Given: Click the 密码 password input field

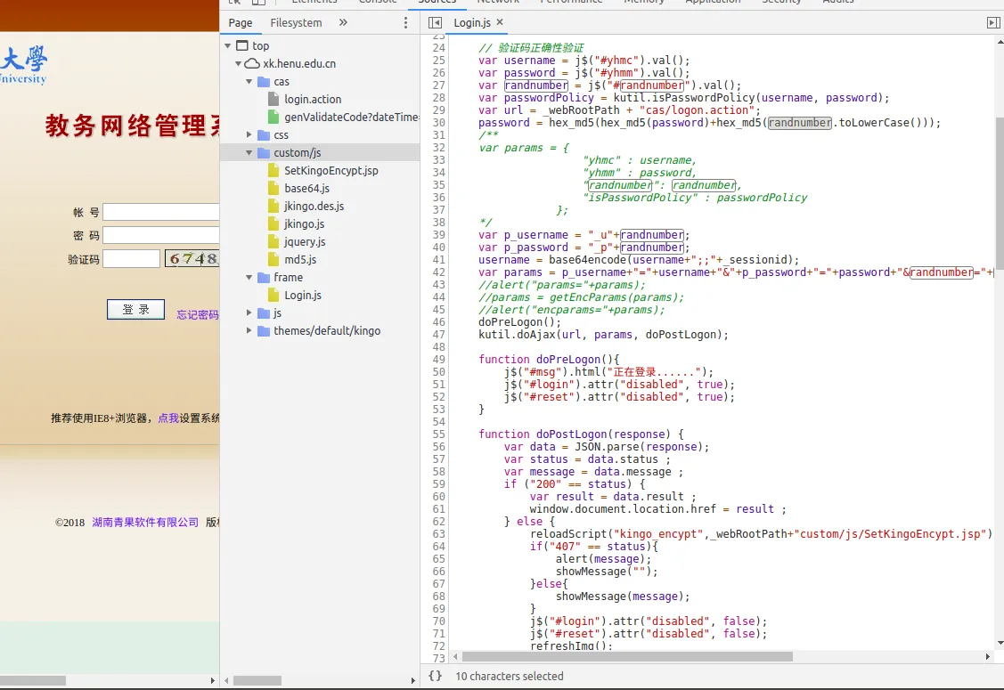Looking at the screenshot, I should pyautogui.click(x=160, y=235).
